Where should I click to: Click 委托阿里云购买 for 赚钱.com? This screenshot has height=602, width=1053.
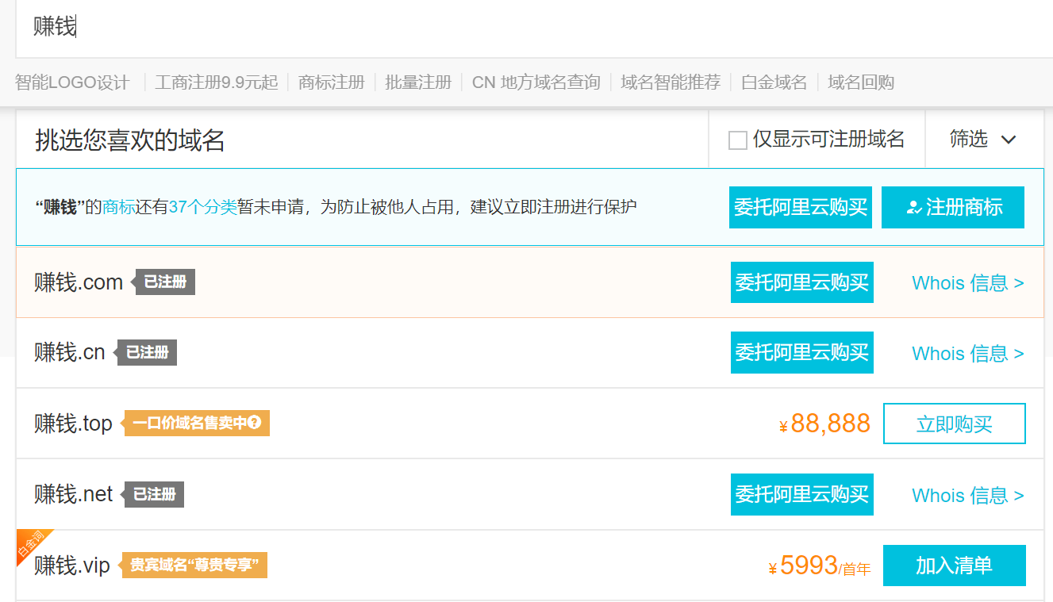(x=802, y=282)
